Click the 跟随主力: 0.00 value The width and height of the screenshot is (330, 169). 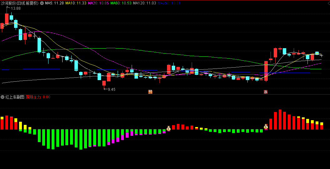38,97
